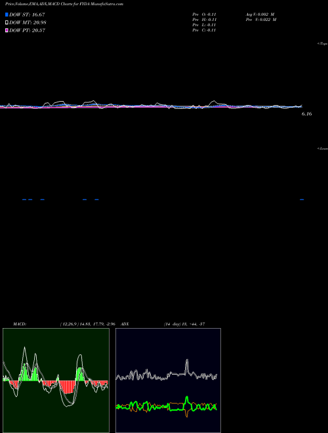Select the 'DOW ST: 16.67' legend text
The height and width of the screenshot is (433, 328).
point(27,14)
